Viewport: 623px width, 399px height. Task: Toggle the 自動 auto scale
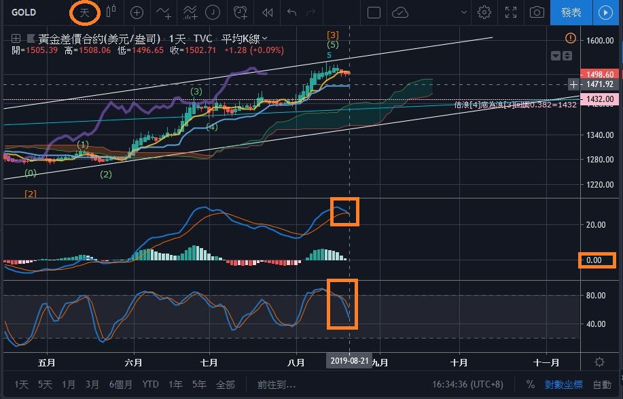pyautogui.click(x=602, y=384)
